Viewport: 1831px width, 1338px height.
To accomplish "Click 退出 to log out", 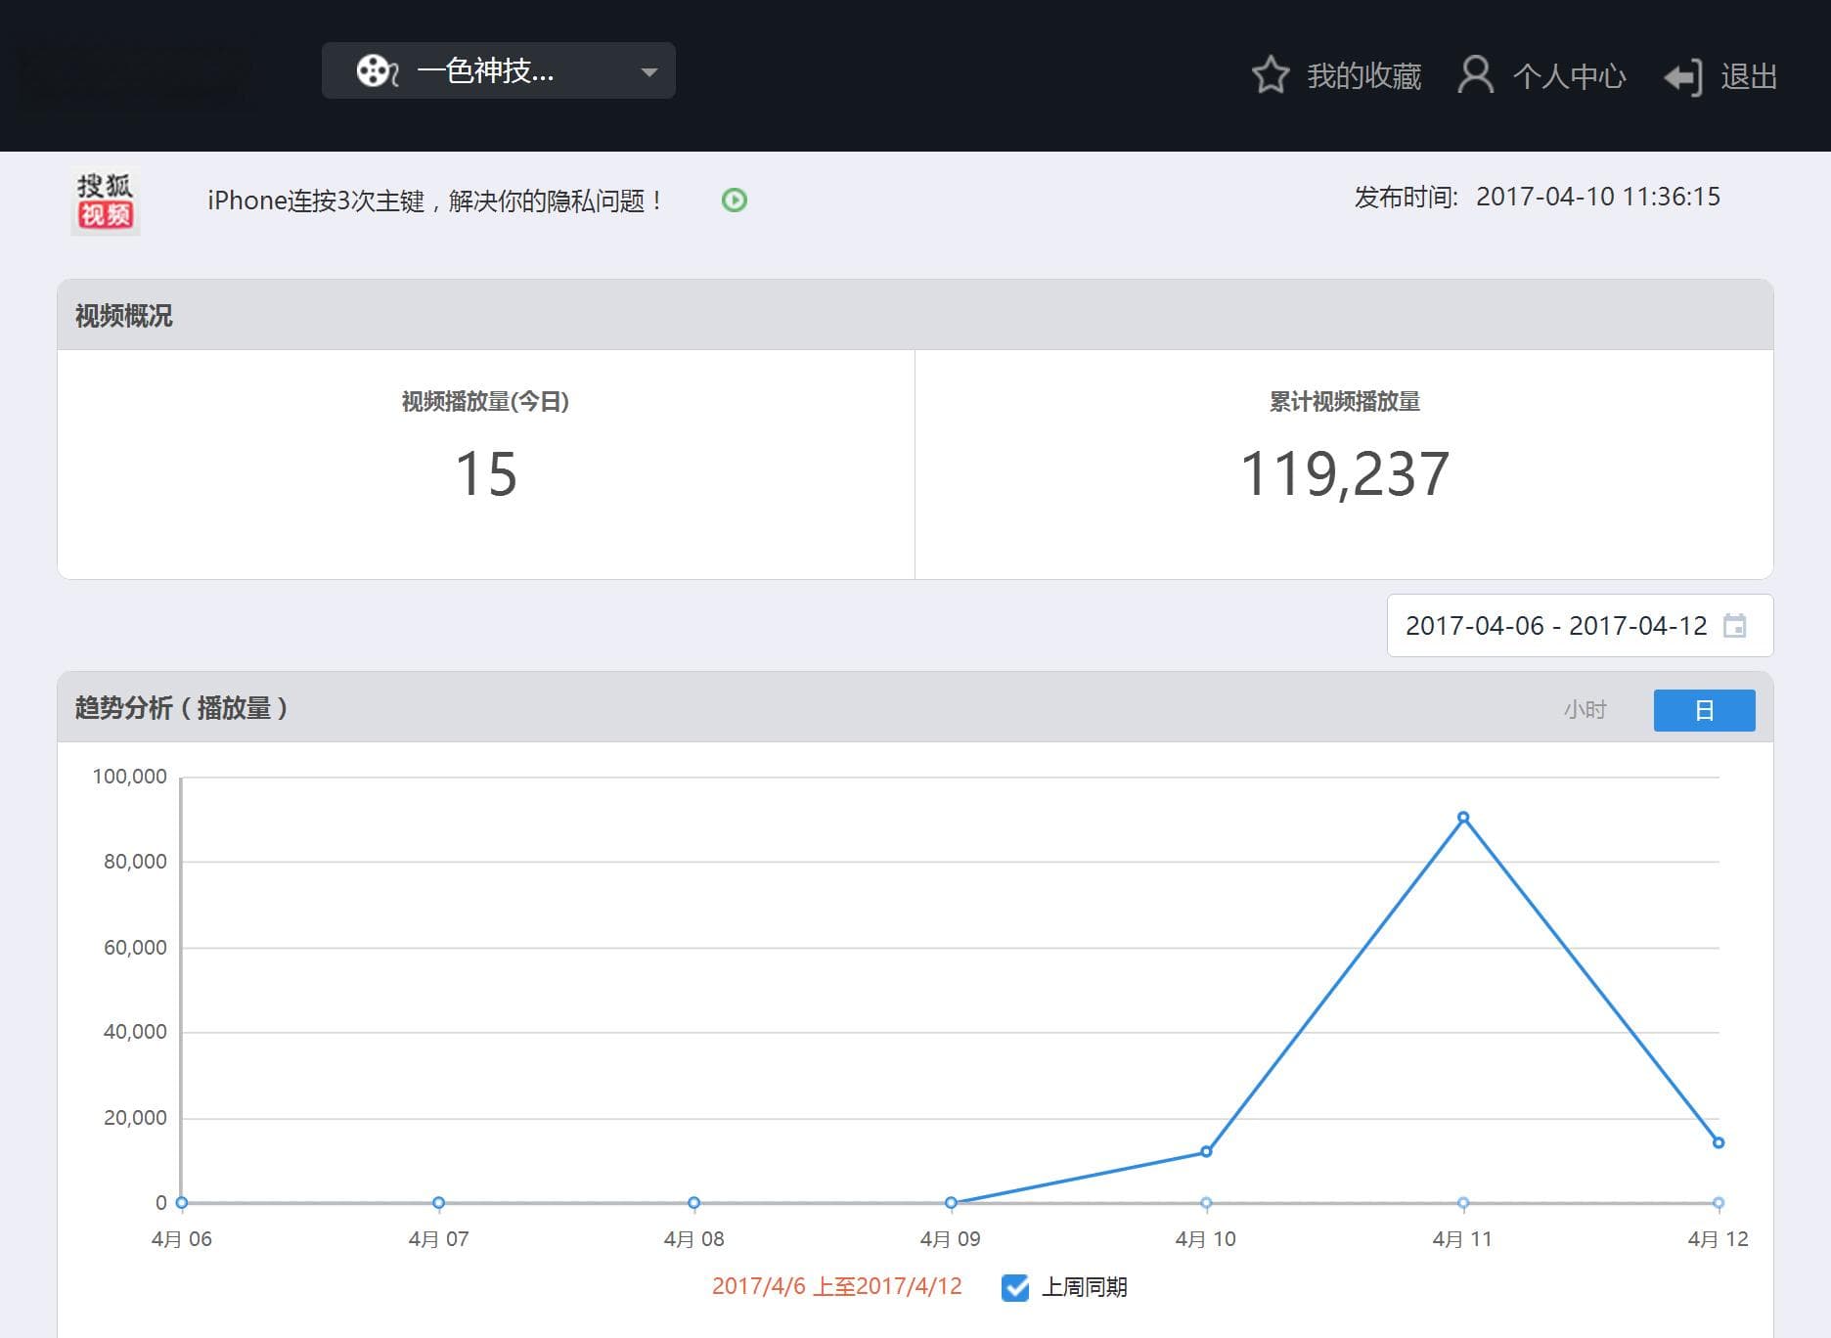I will pyautogui.click(x=1749, y=75).
